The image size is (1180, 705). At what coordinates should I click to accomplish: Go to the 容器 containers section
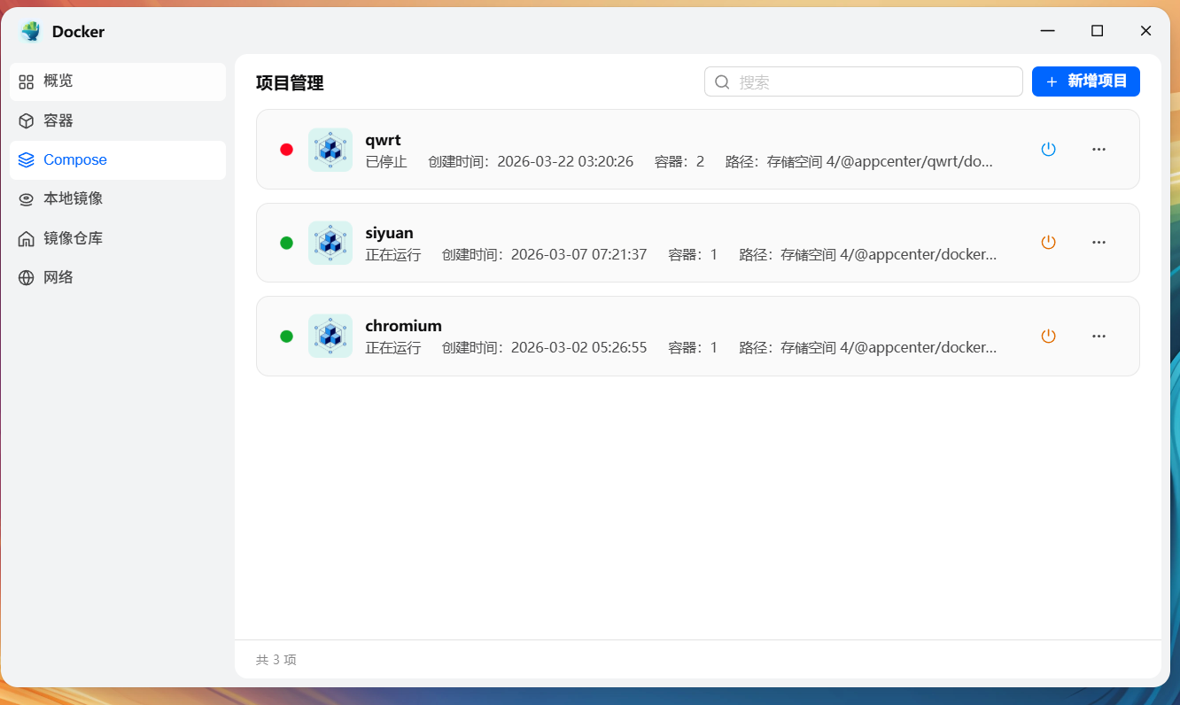point(118,120)
